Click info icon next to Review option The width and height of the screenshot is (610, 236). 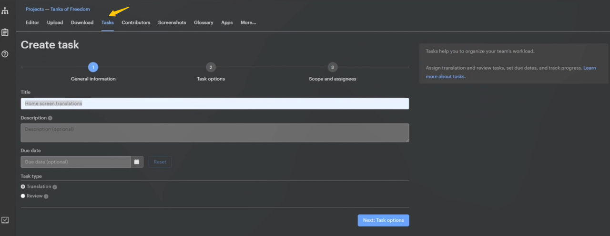pyautogui.click(x=46, y=196)
